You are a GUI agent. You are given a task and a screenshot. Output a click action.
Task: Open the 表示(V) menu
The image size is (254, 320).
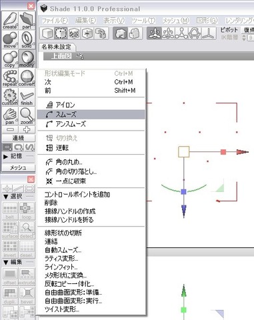click(114, 21)
